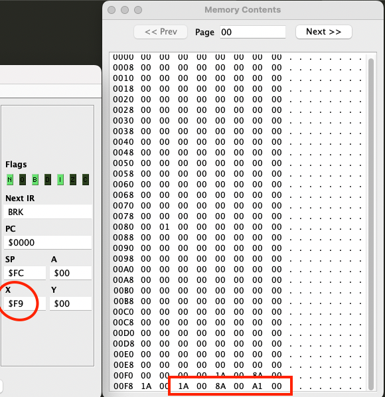Toggle the B break flag indicator

click(x=35, y=180)
